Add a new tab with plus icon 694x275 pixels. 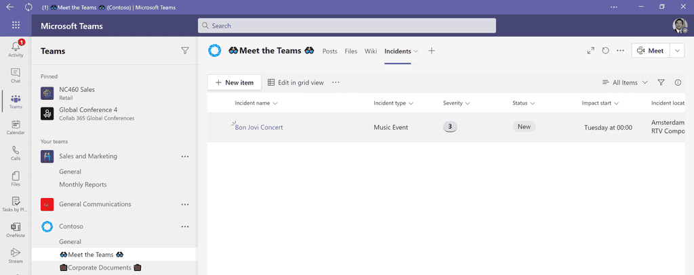point(432,51)
